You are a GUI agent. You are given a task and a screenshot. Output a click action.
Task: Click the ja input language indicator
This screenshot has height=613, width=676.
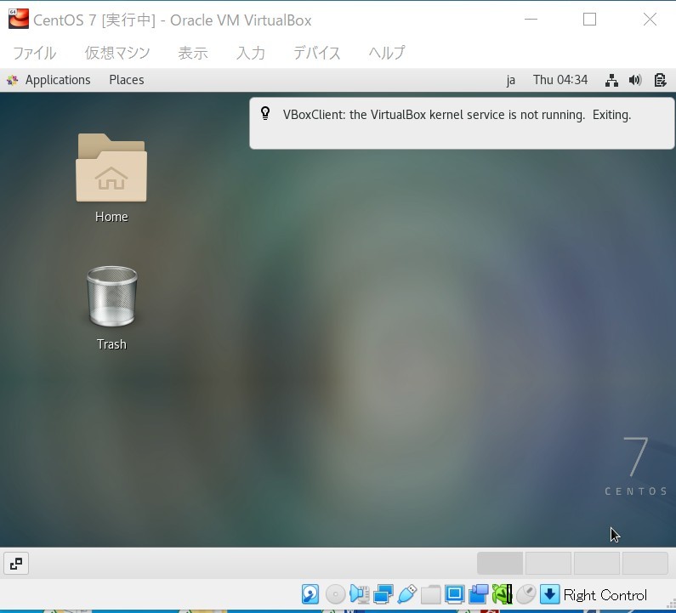coord(511,80)
